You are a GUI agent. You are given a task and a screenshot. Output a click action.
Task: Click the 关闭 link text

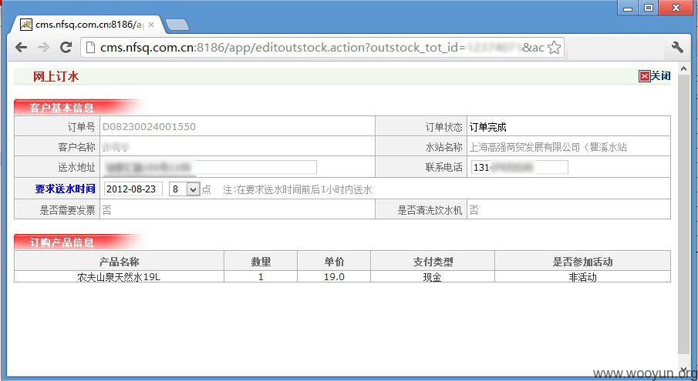pos(661,76)
